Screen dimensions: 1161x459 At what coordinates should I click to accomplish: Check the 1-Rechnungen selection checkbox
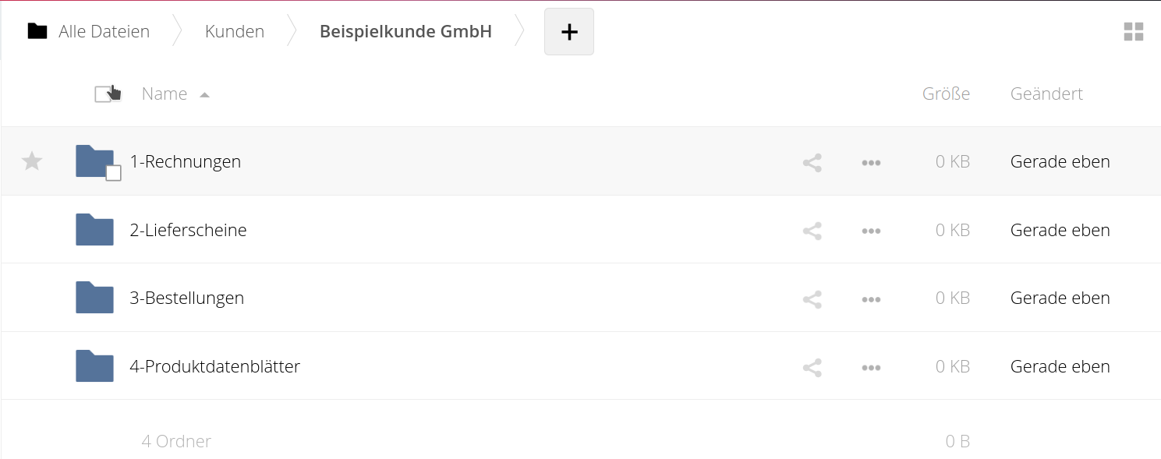point(113,173)
